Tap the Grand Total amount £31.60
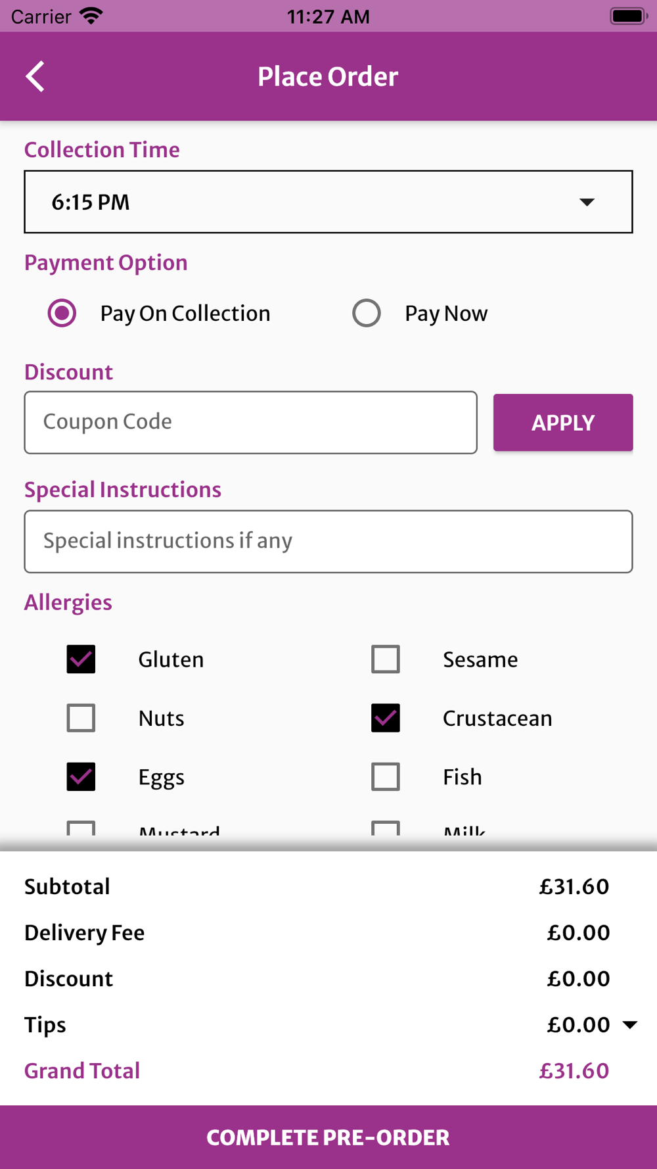This screenshot has height=1169, width=657. (x=574, y=1070)
